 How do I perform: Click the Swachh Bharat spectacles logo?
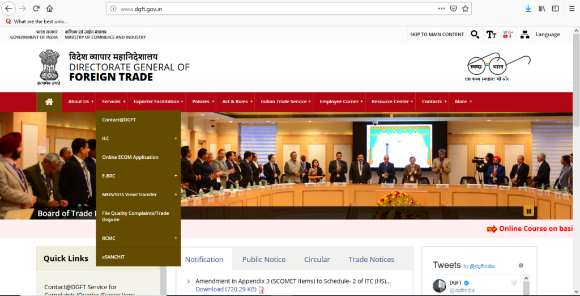(x=498, y=67)
